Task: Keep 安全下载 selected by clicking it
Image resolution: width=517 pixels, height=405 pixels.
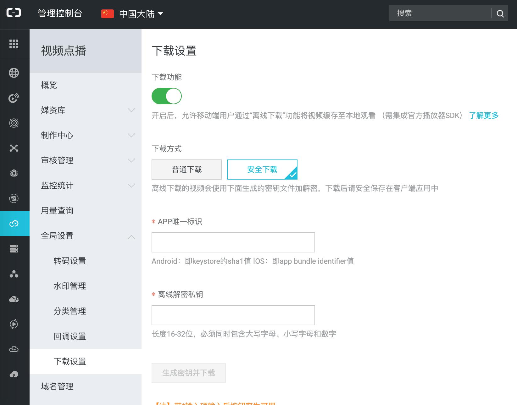Action: [262, 169]
